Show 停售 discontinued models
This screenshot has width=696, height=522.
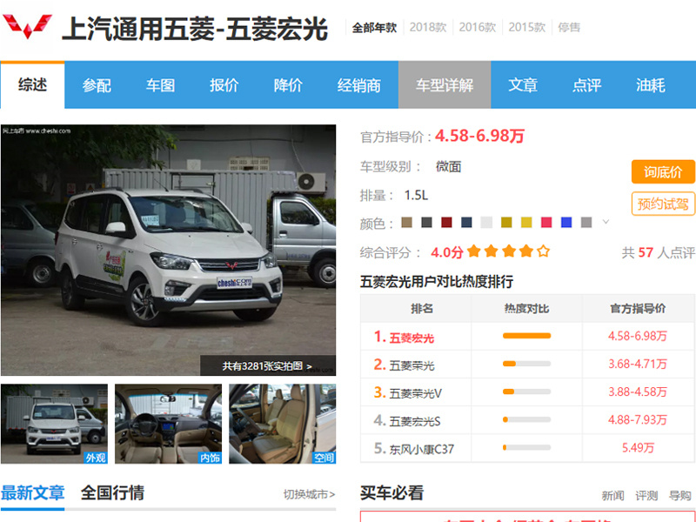click(569, 28)
